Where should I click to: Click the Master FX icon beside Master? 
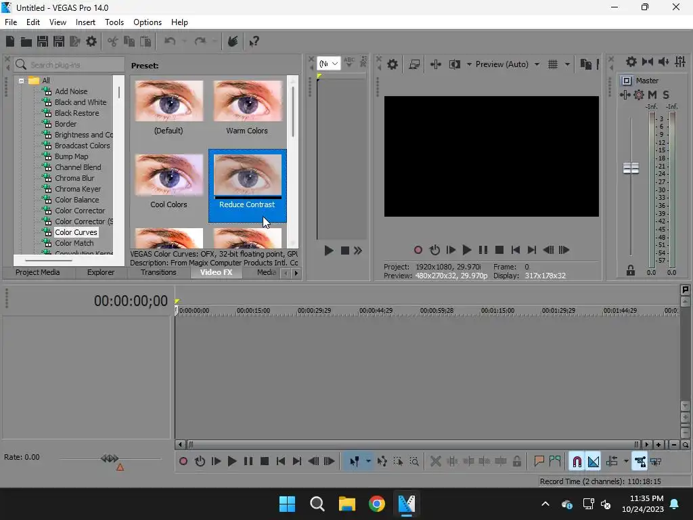click(625, 95)
